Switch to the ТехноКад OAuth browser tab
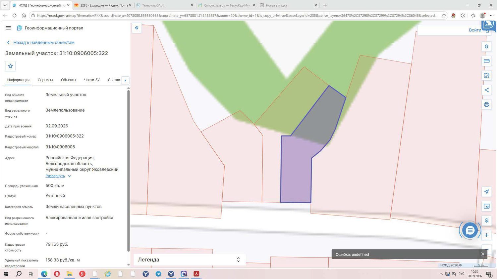The height and width of the screenshot is (279, 497). (x=165, y=5)
